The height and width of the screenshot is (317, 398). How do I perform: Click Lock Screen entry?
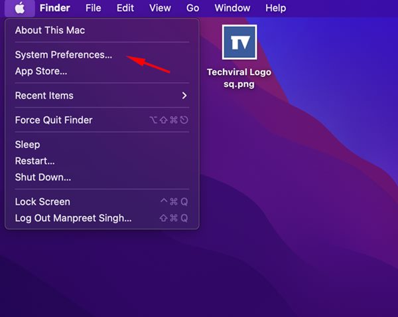(x=102, y=202)
